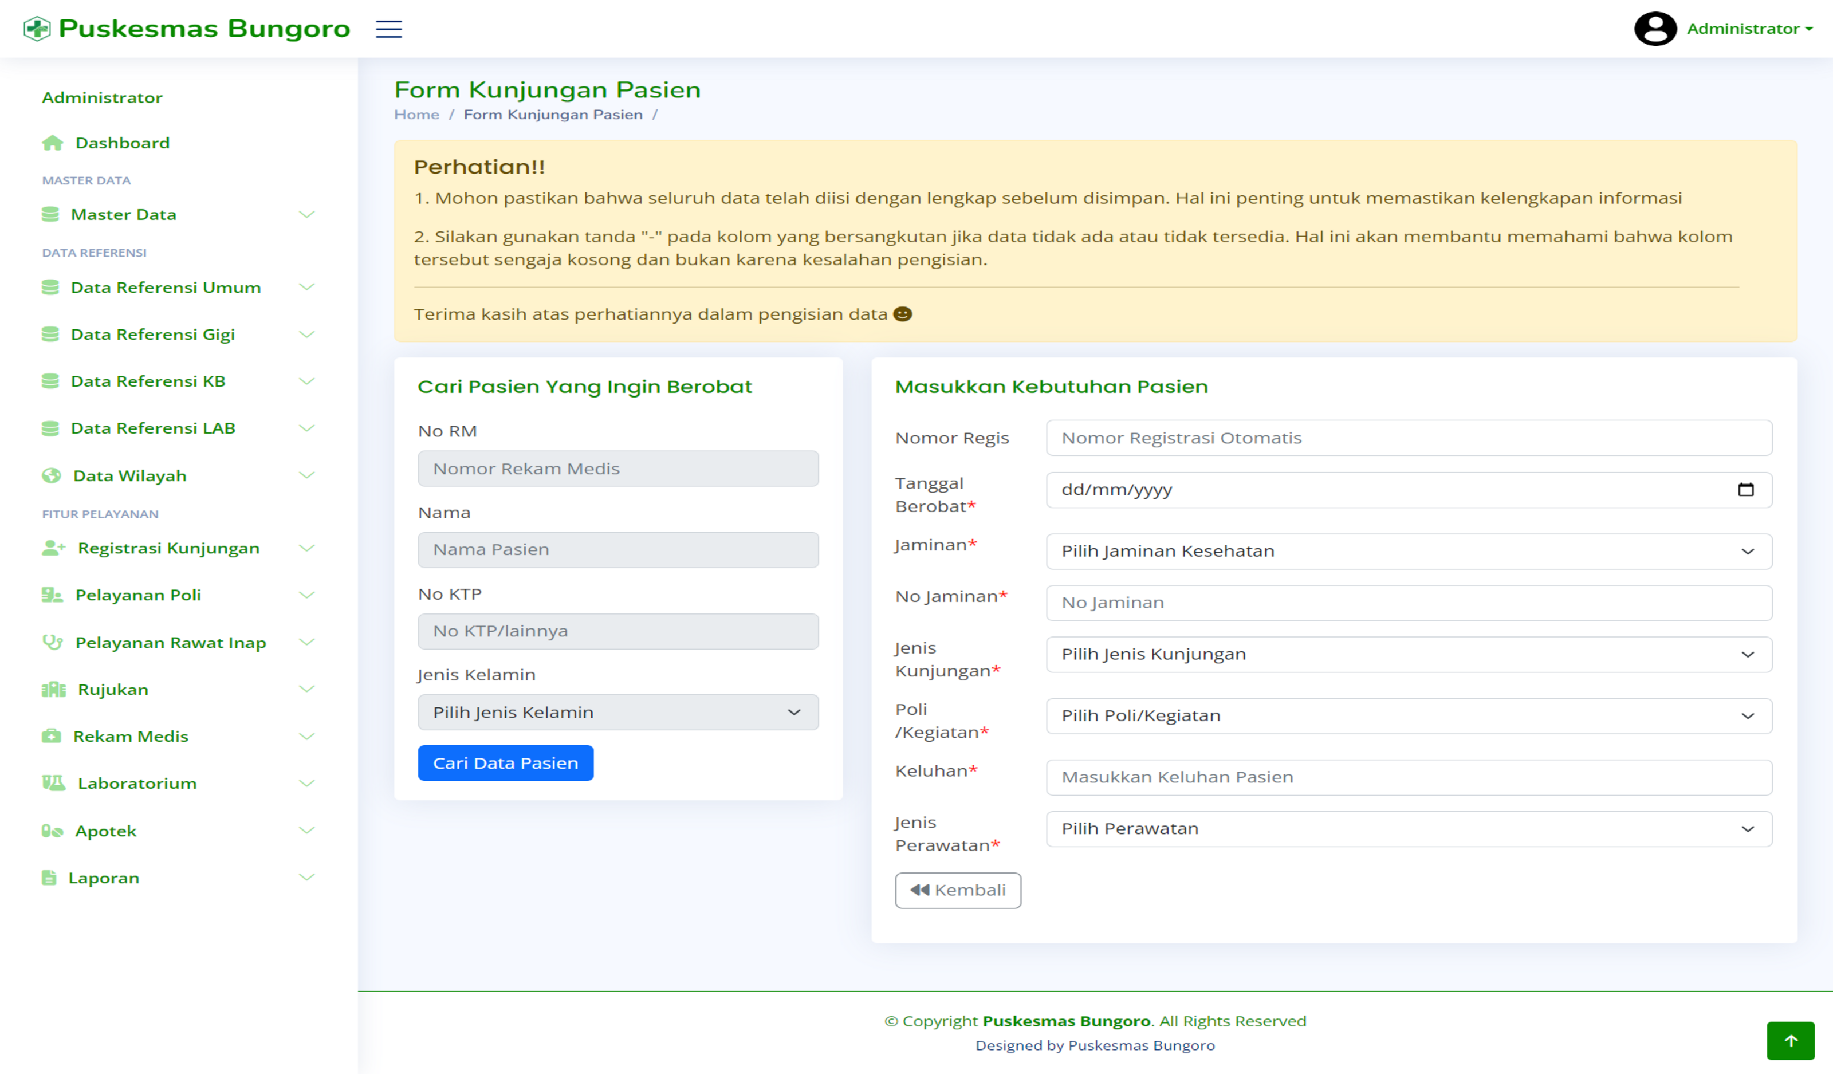Click the Cari Data Pasien button
Screen dimensions: 1833x1074
(x=506, y=763)
